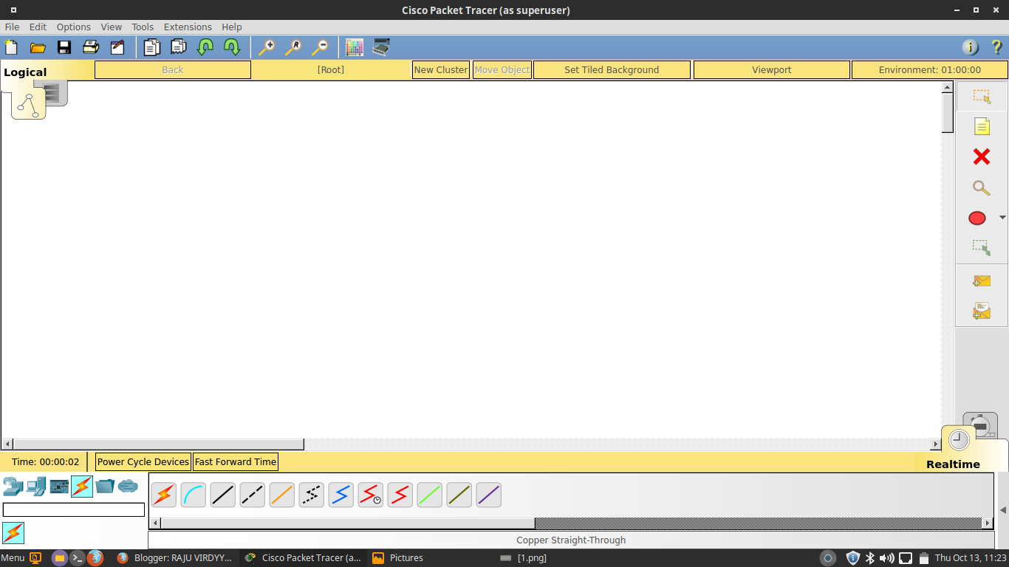Open the custom devices dialog icon
This screenshot has width=1009, height=567.
click(x=381, y=47)
